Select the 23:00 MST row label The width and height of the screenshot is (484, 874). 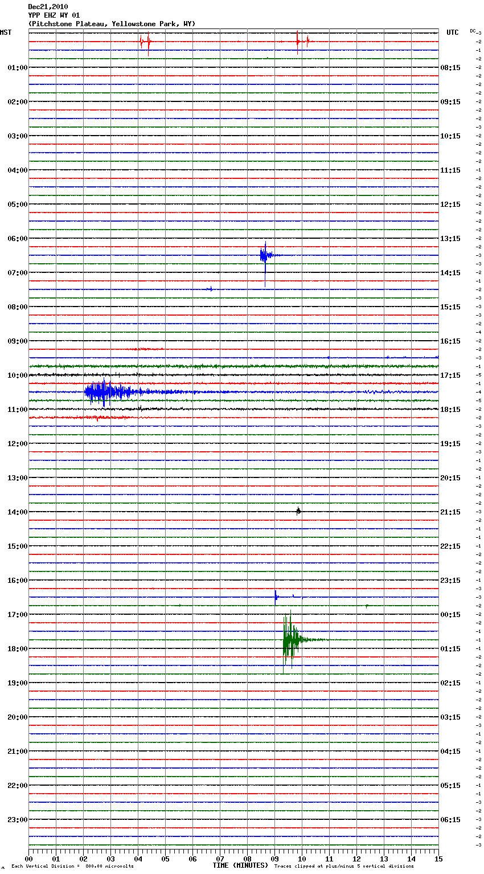point(18,820)
